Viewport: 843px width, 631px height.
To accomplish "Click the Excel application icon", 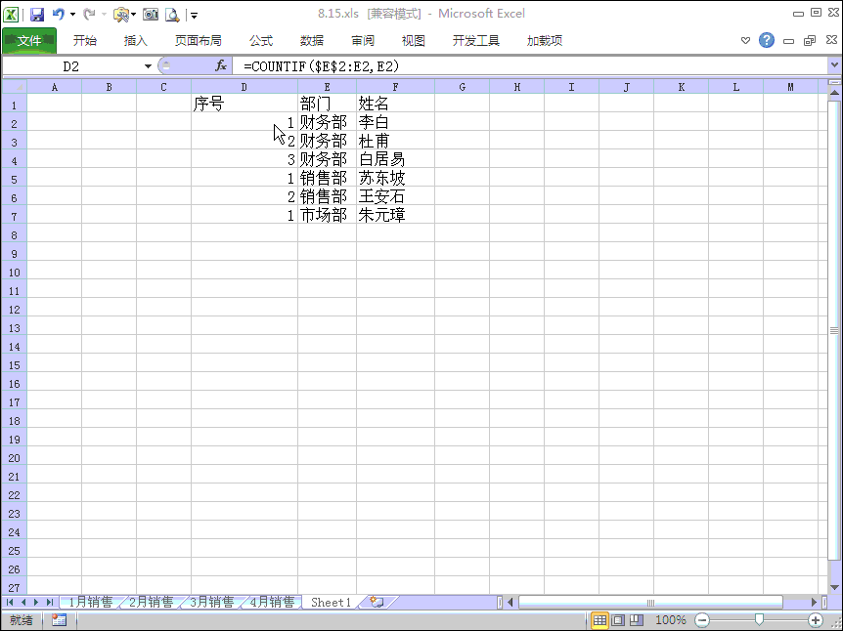I will (11, 15).
